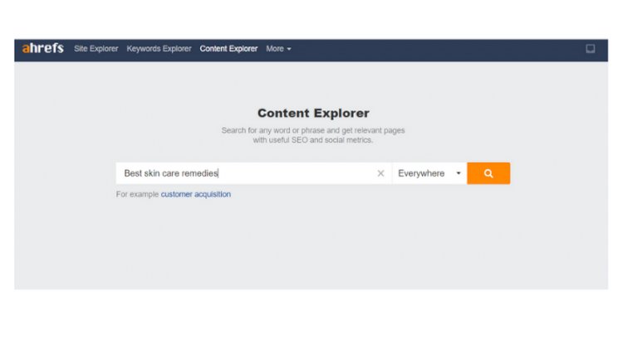Click the 'customer acquisition' example link

196,194
